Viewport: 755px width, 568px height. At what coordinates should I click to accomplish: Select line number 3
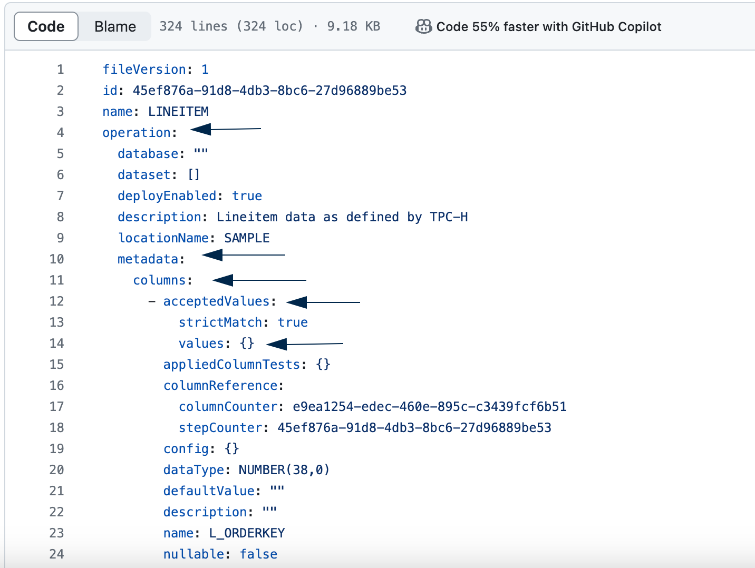click(60, 112)
